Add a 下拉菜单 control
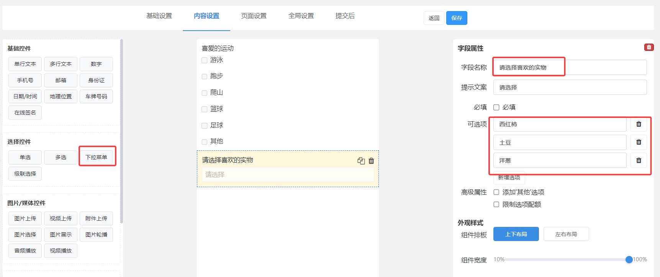Screen dimensions: 660x277 pyautogui.click(x=97, y=157)
